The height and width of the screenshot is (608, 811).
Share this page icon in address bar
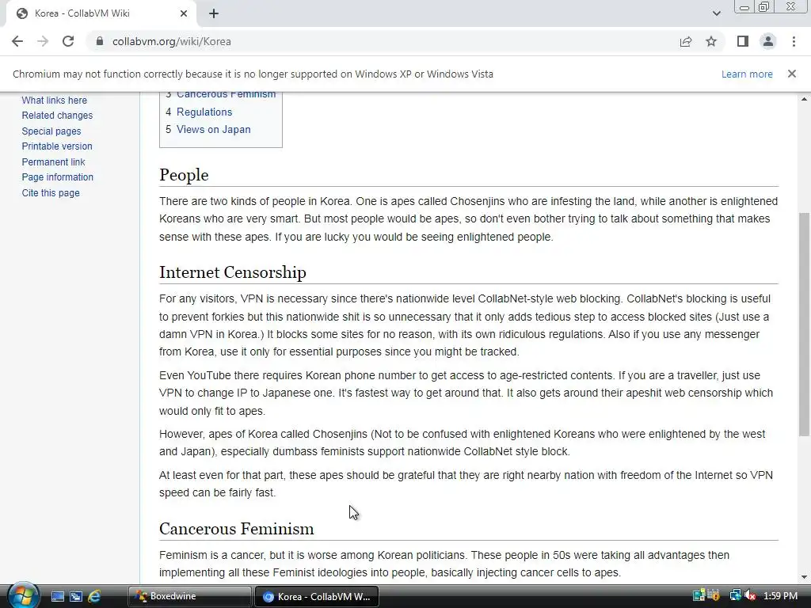(685, 41)
